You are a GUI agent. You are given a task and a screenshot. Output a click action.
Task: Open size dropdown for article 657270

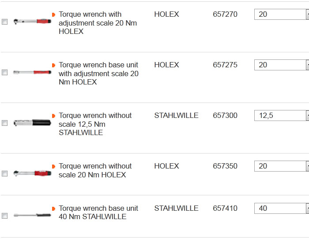pos(307,15)
